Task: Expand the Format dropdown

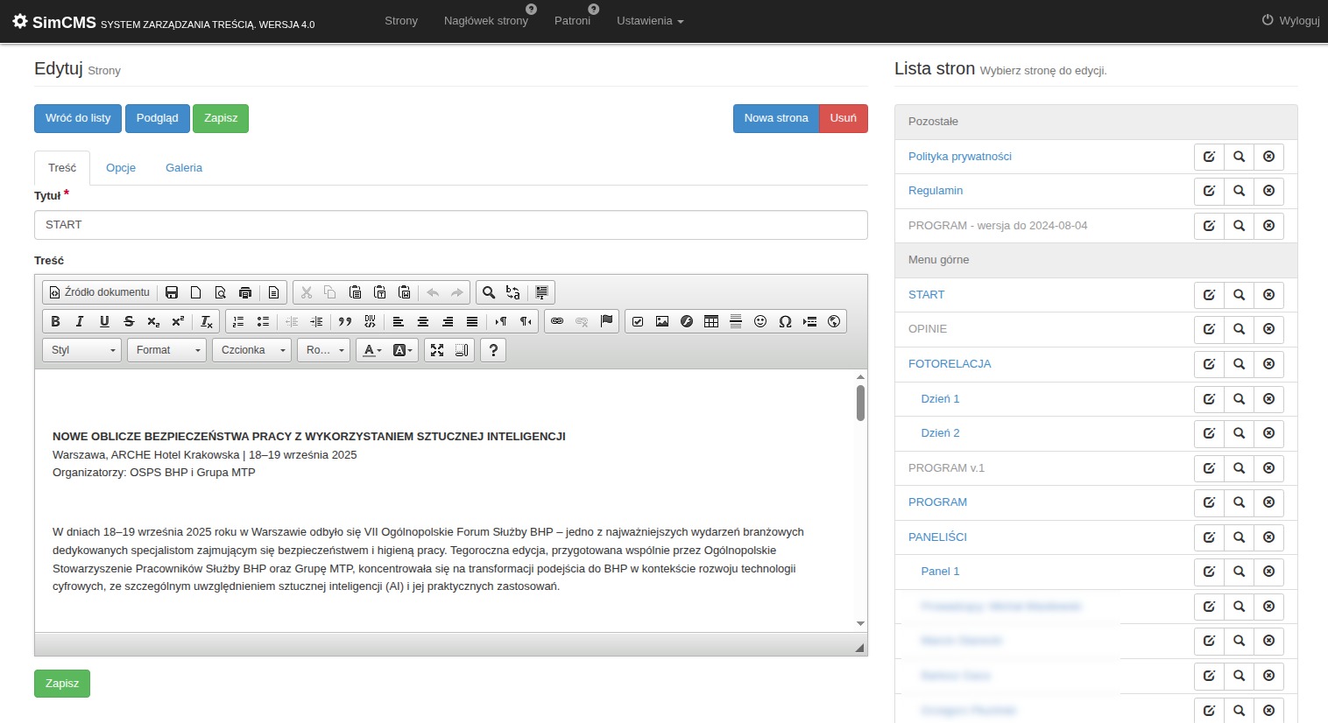Action: point(167,350)
